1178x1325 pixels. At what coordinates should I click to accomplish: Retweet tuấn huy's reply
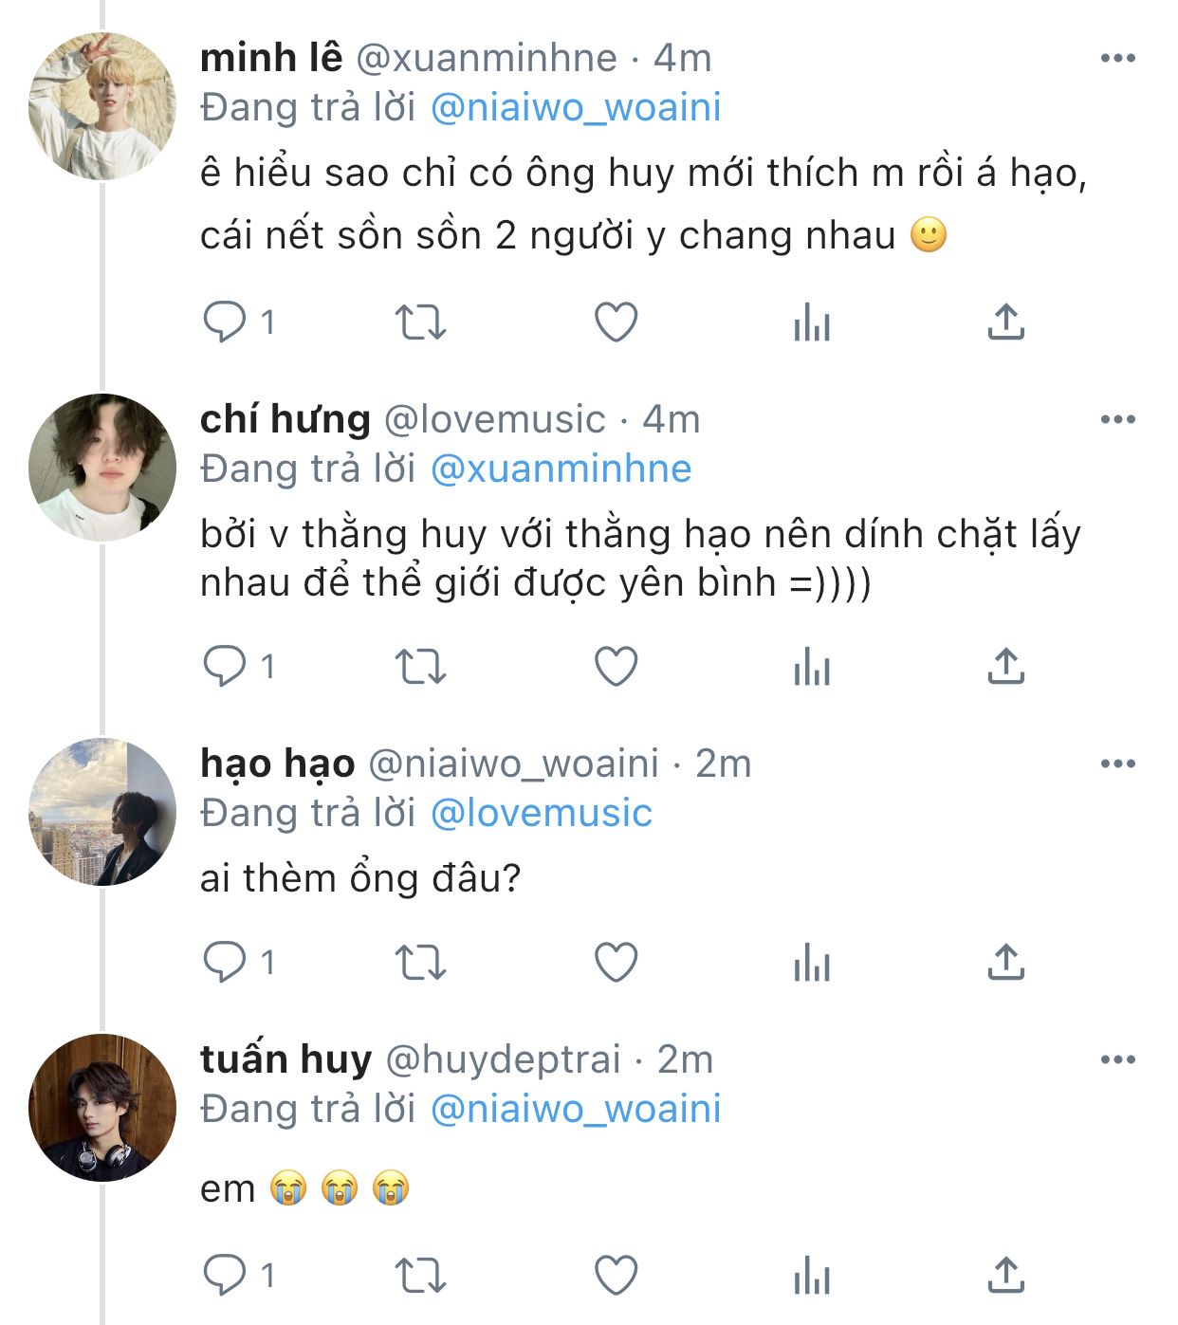click(x=420, y=1275)
